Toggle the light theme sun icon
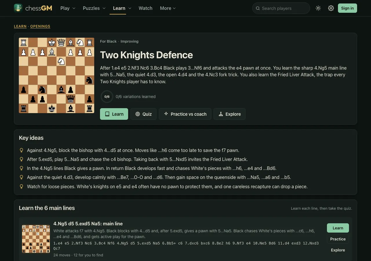The image size is (371, 261). [318, 8]
